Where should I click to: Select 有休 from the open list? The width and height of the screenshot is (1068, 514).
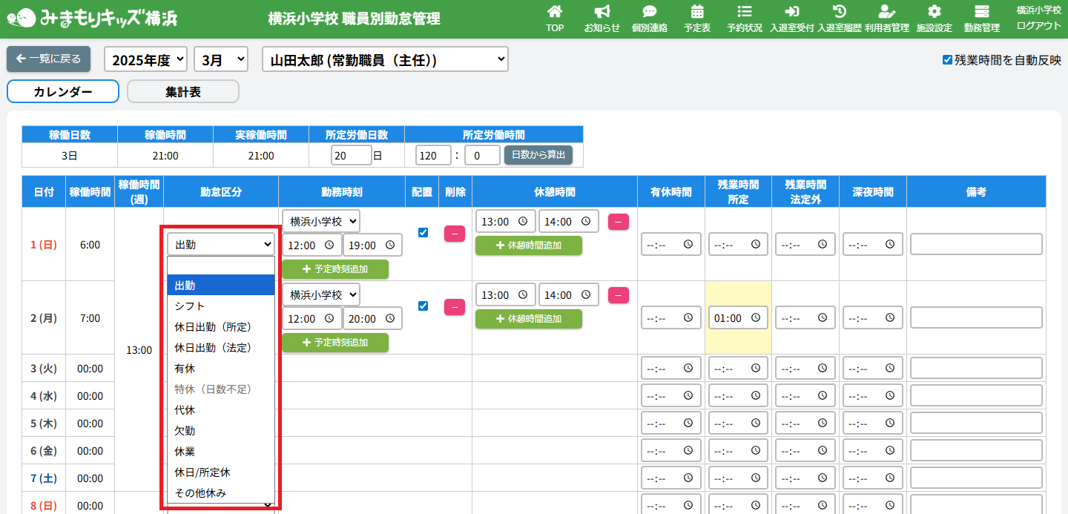185,369
